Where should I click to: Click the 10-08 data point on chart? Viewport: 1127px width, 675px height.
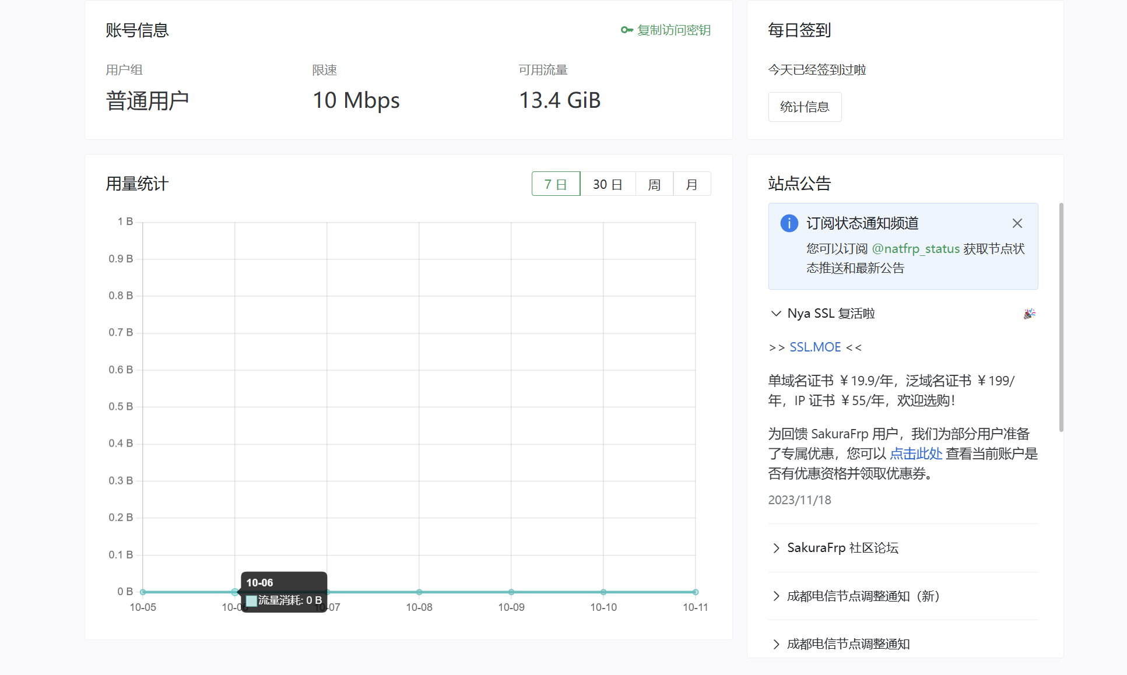pos(419,592)
